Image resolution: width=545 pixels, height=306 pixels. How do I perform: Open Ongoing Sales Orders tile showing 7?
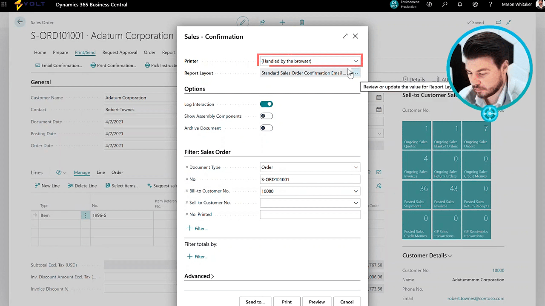tap(476, 135)
